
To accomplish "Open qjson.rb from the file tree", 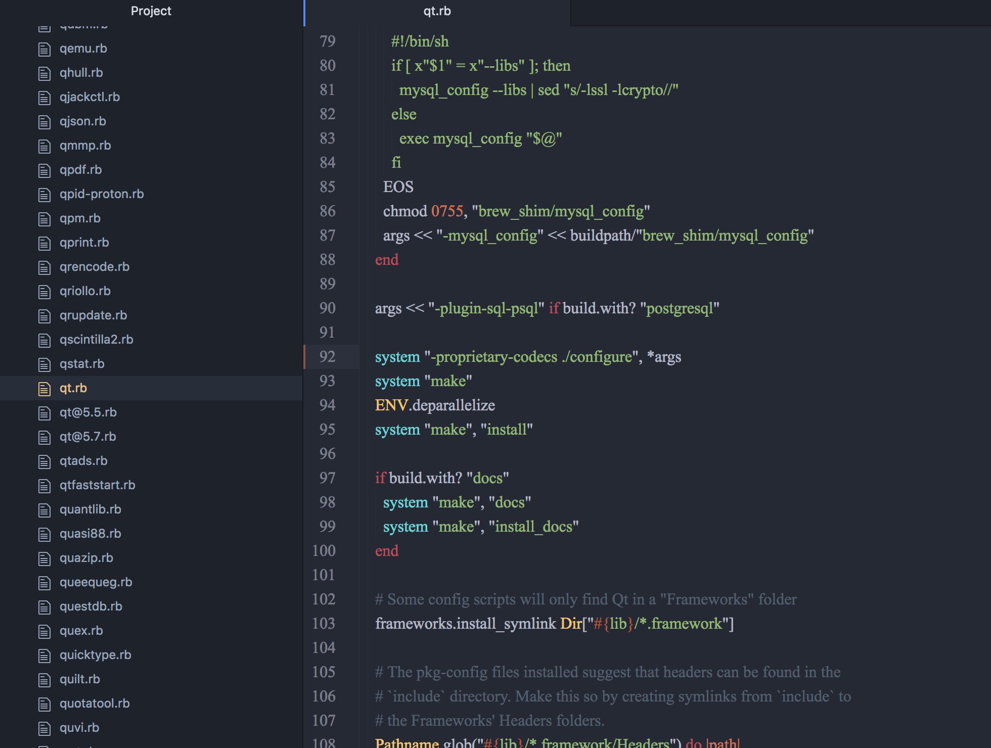I will (x=83, y=121).
